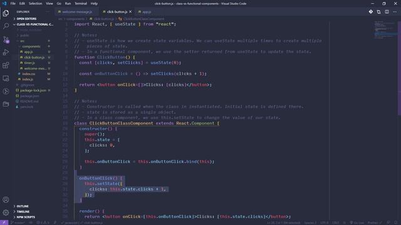Viewport: 401px width, 225px height.
Task: Click components in the breadcrumb path
Action: click(x=75, y=19)
